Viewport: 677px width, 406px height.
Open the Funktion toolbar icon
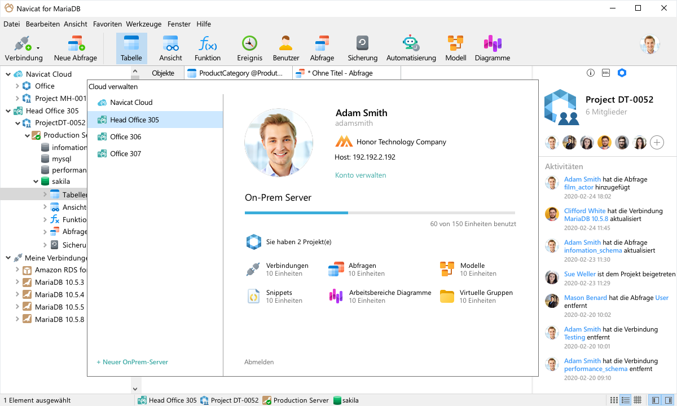(x=208, y=48)
